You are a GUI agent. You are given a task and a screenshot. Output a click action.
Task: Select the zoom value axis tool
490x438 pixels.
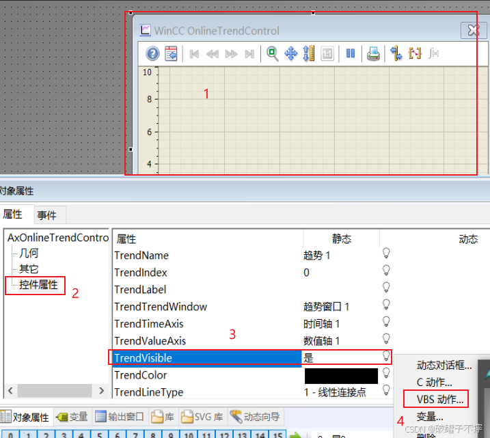click(309, 53)
